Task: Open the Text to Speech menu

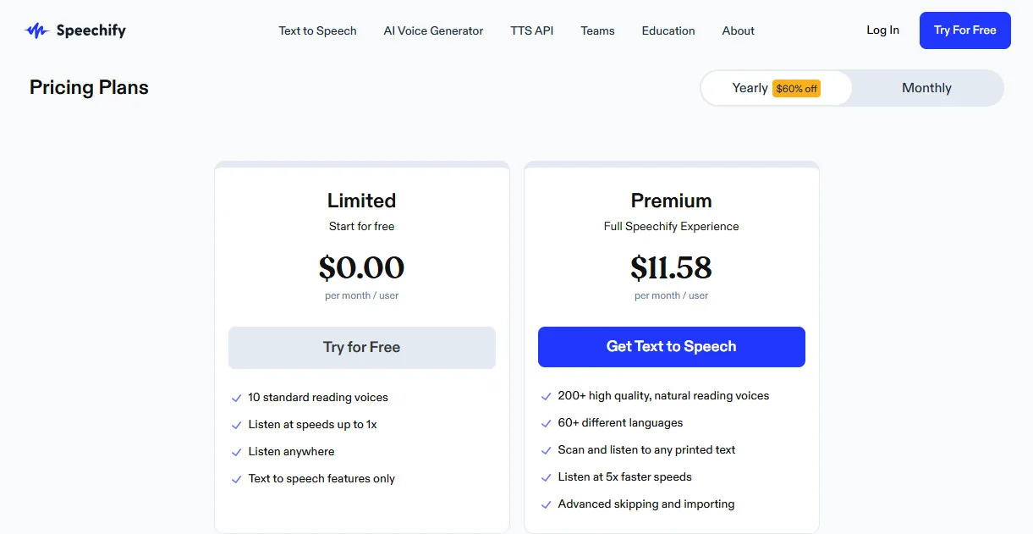Action: pos(317,30)
